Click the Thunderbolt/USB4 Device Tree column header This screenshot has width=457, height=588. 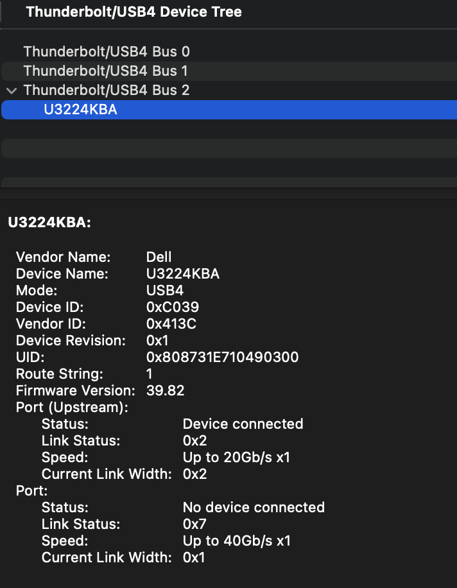(134, 12)
